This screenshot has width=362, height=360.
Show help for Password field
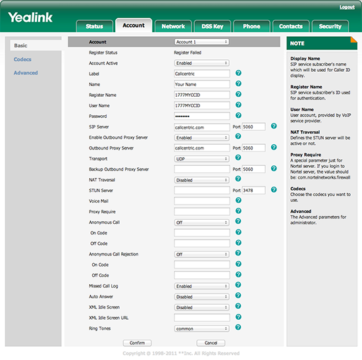pyautogui.click(x=238, y=115)
